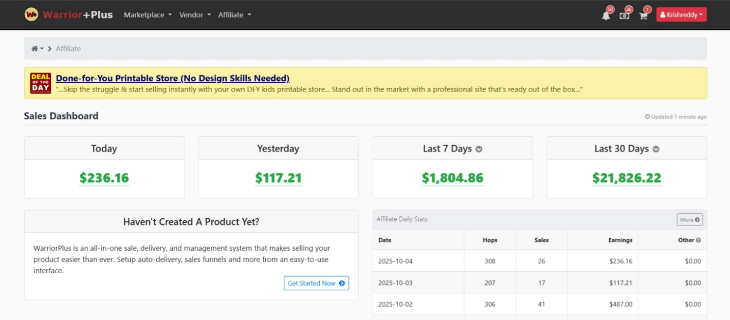Click the clock icon by Updated text
The width and height of the screenshot is (730, 320).
[x=647, y=117]
